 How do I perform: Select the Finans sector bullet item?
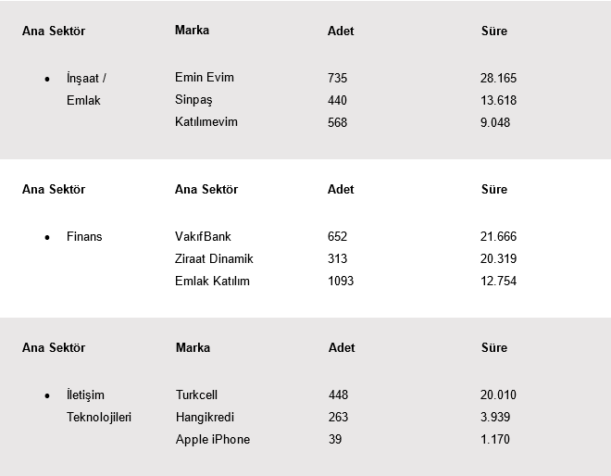point(84,236)
